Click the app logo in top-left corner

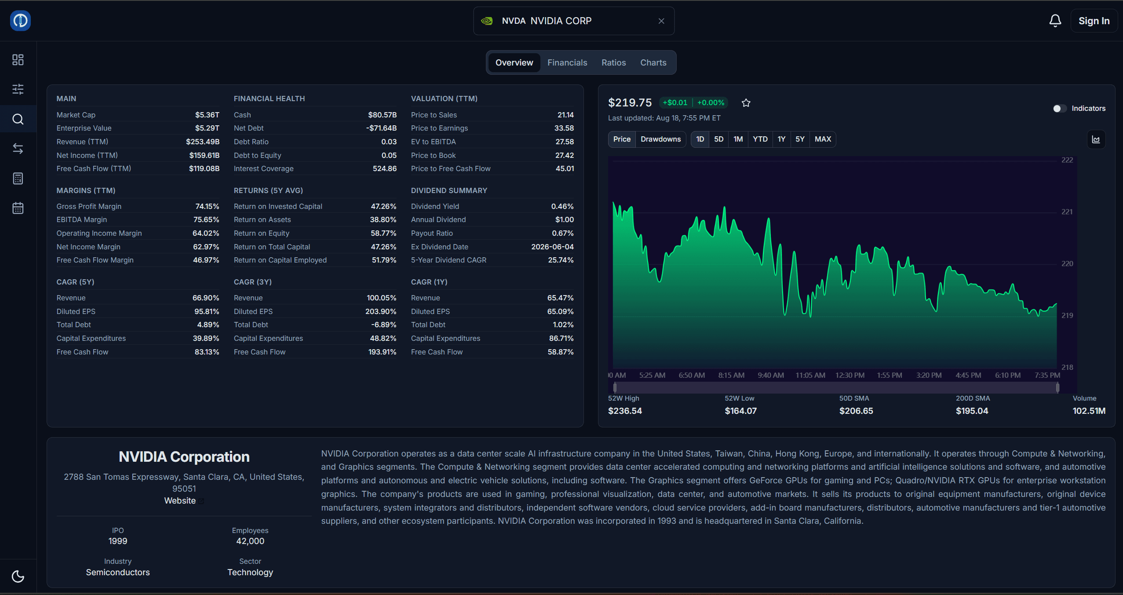[x=20, y=21]
